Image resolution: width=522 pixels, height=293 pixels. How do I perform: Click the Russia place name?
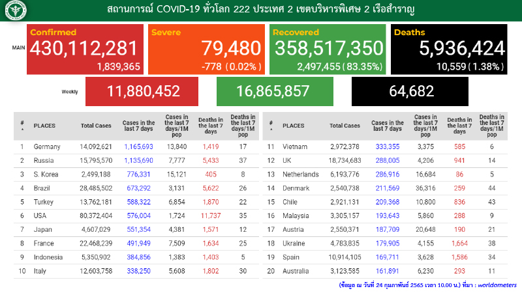(x=44, y=160)
